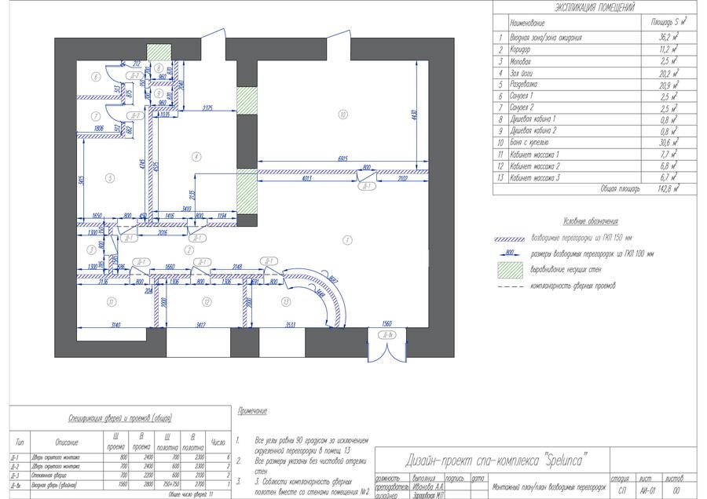The height and width of the screenshot is (499, 707).
Task: Click the 'компланарность дверных проемов' legend text
Action: (573, 286)
